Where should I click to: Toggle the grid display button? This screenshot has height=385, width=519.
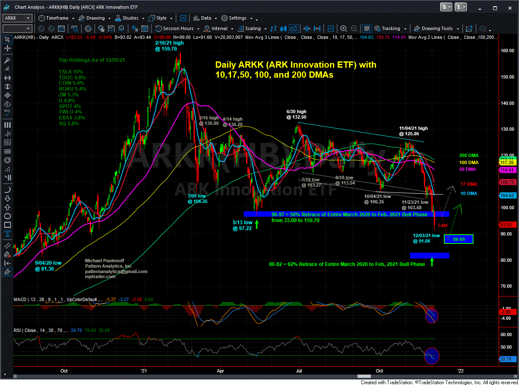366,28
